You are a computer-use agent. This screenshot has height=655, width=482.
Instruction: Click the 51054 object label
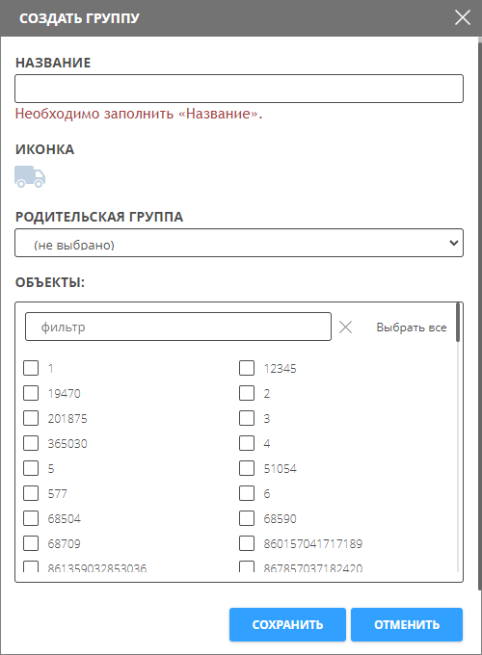pyautogui.click(x=281, y=469)
